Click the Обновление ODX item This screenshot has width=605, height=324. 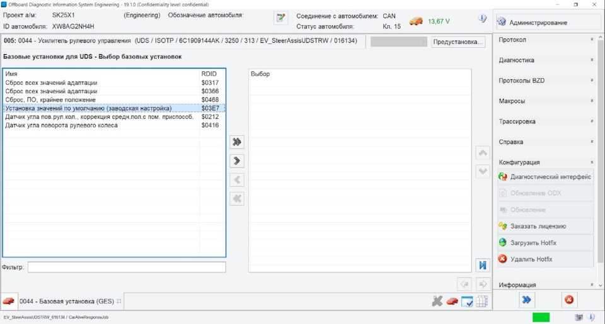[x=546, y=193]
